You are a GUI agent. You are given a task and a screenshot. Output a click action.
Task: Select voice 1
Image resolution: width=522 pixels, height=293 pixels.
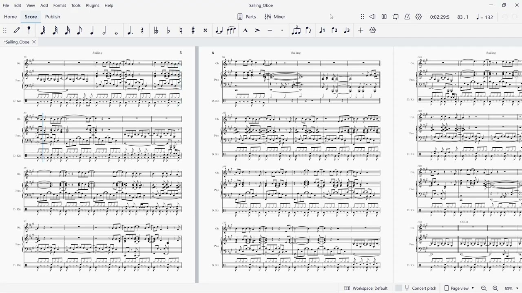pos(322,30)
